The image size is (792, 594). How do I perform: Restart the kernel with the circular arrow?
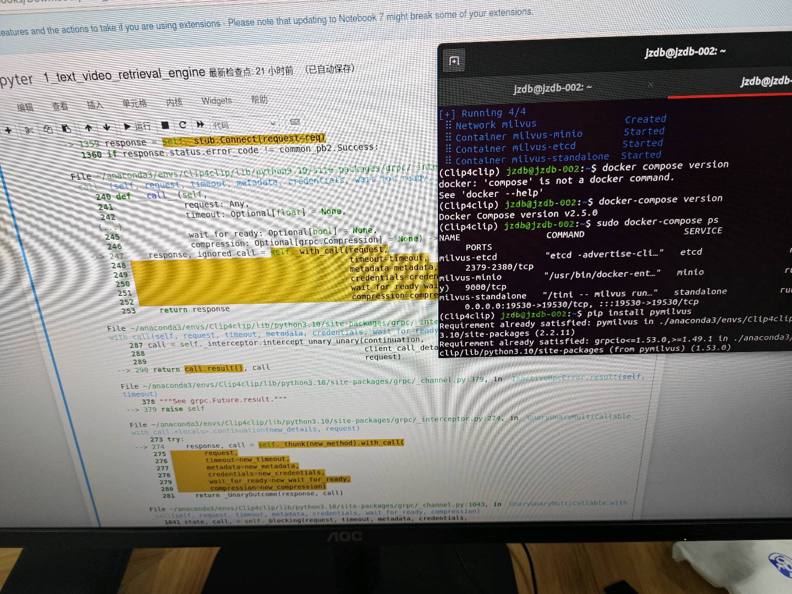[x=183, y=125]
